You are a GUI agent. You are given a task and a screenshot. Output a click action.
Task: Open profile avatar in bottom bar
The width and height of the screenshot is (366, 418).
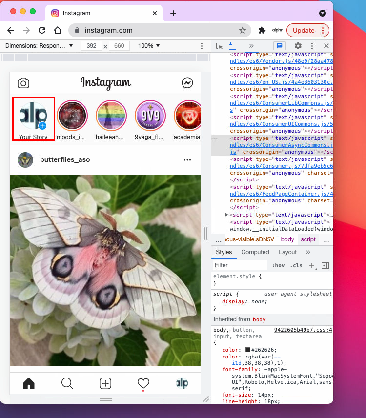(182, 383)
